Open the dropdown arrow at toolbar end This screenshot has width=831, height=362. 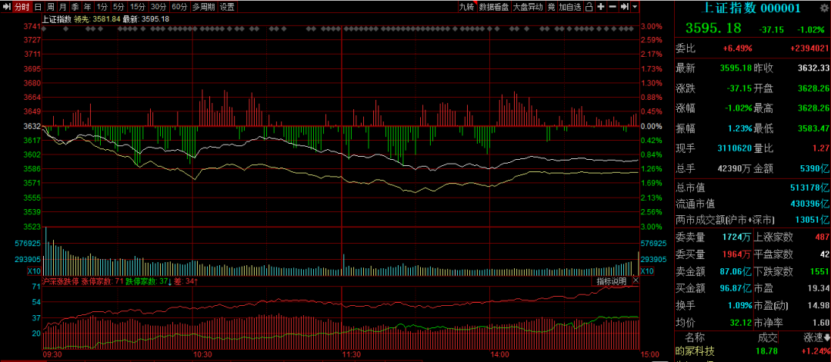[x=634, y=7]
